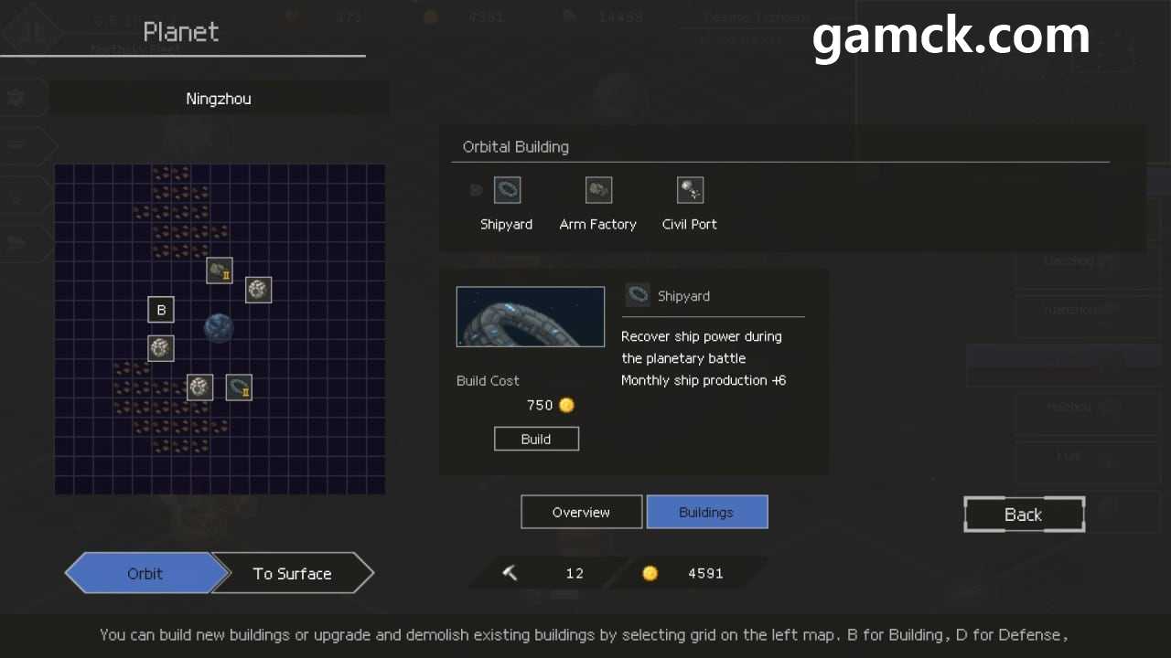Screen dimensions: 1171x658
Task: Click the hammer icon beside 12
Action: [x=510, y=573]
